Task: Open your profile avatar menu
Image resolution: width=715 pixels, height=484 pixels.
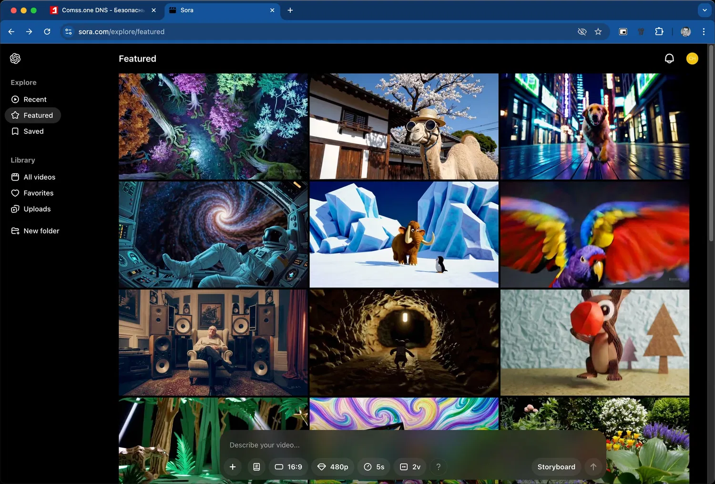Action: pyautogui.click(x=692, y=58)
